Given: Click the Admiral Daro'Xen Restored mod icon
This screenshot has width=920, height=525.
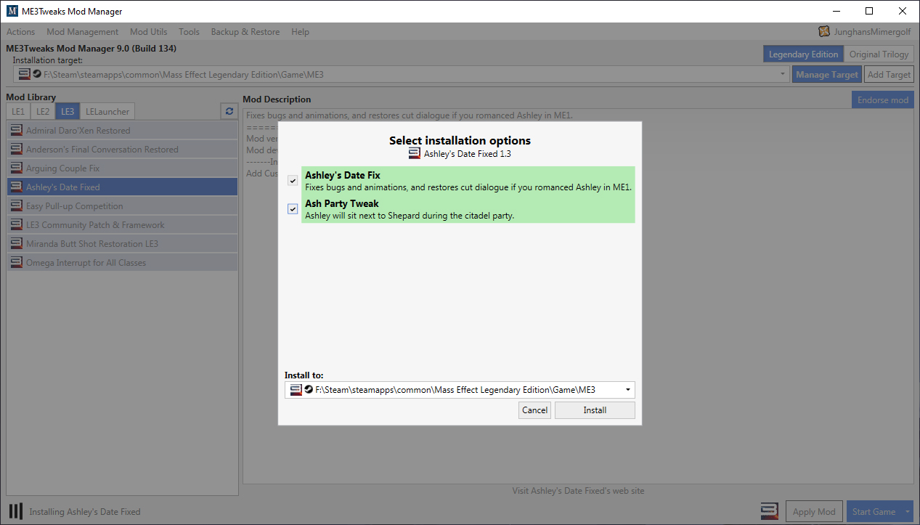Looking at the screenshot, I should click(x=16, y=131).
